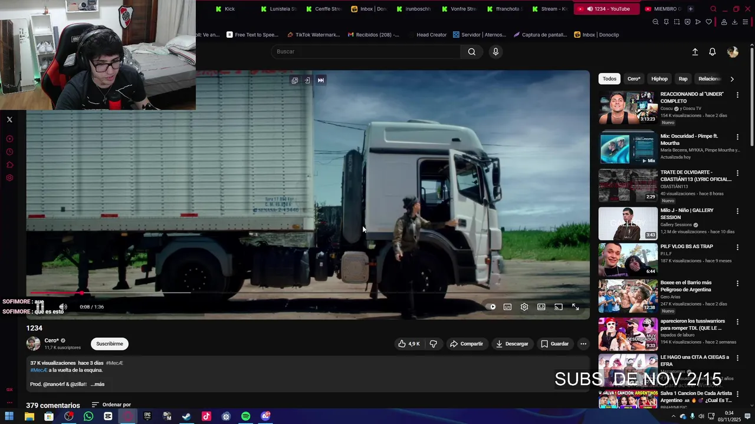Mute the video volume speaker icon
Image resolution: width=755 pixels, height=424 pixels.
(x=63, y=307)
